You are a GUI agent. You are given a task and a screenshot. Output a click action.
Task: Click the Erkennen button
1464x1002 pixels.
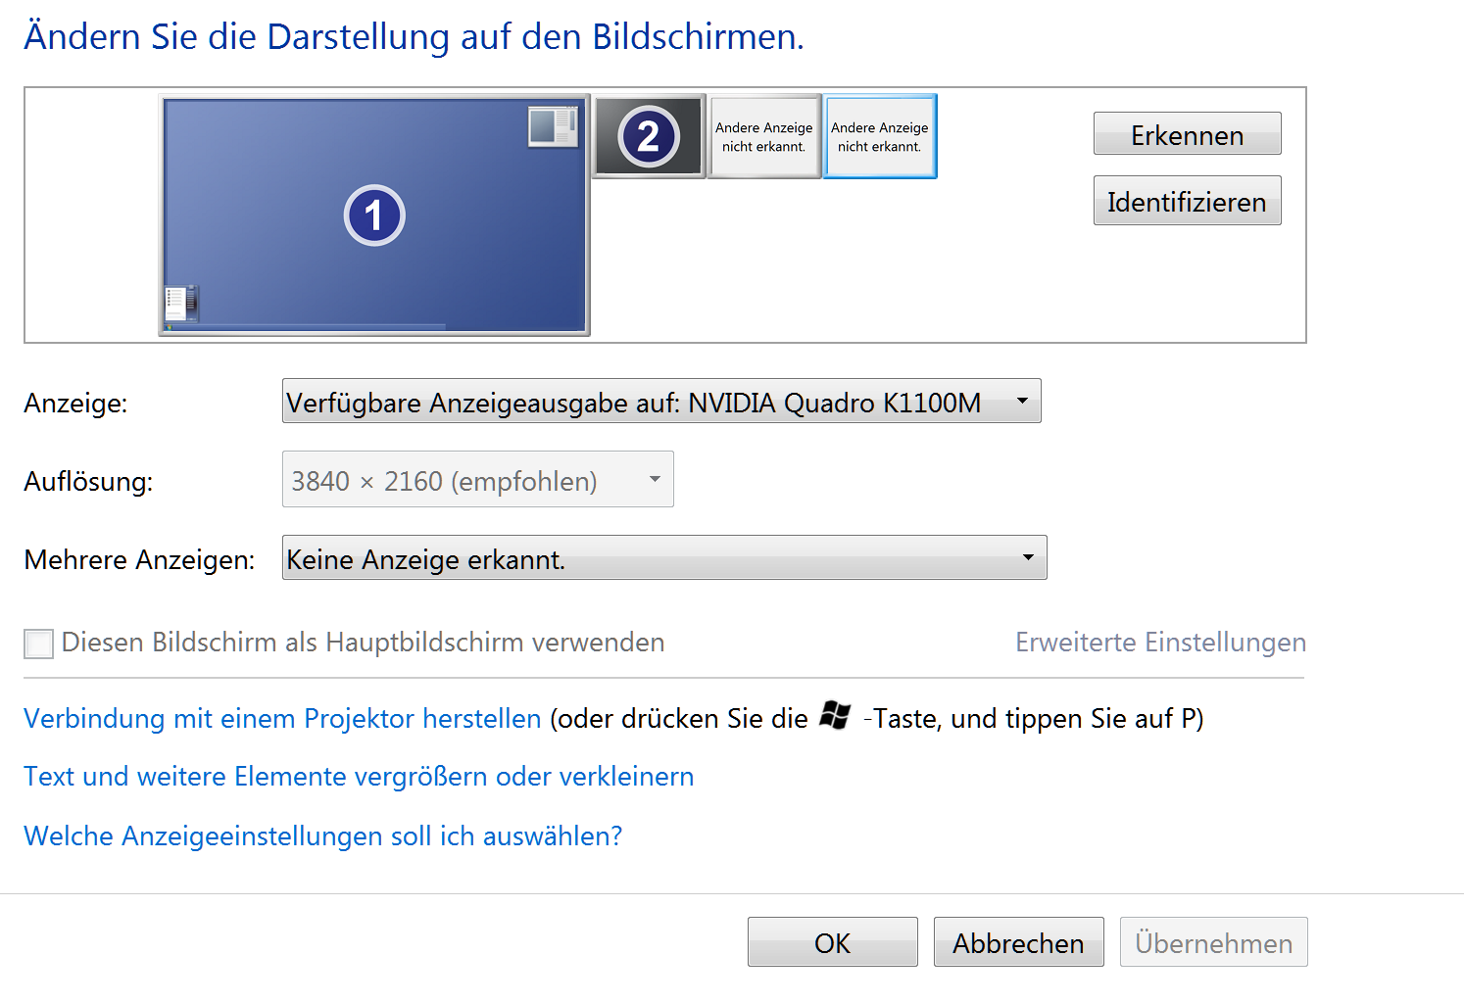1187,134
